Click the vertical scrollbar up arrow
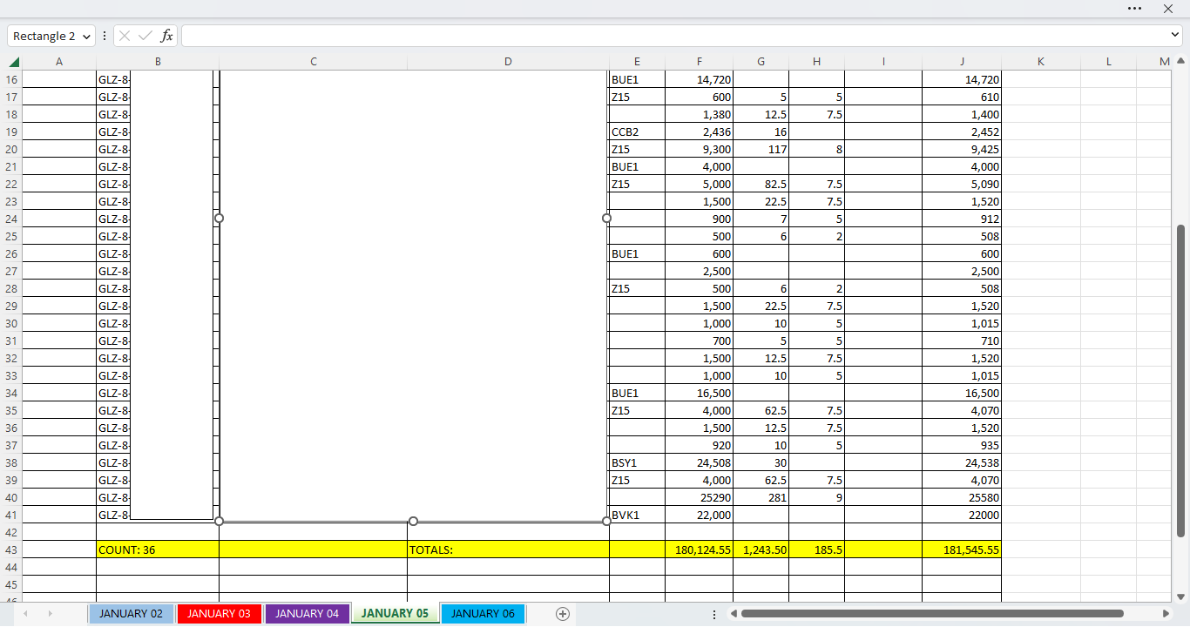The height and width of the screenshot is (627, 1190). click(1181, 62)
